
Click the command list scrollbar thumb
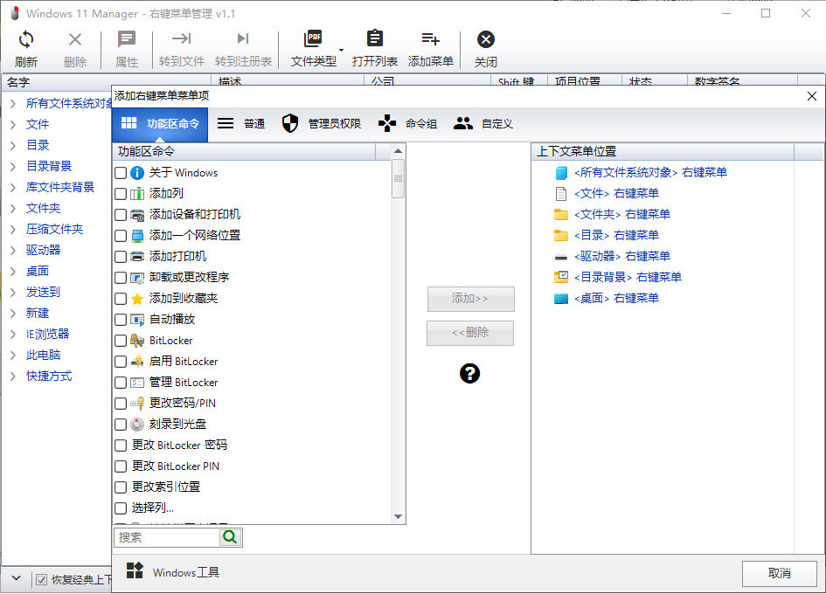tap(399, 179)
